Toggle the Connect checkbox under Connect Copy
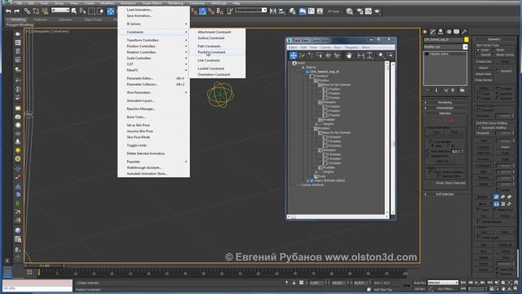Viewport: 522px width, 294px height. click(x=479, y=109)
